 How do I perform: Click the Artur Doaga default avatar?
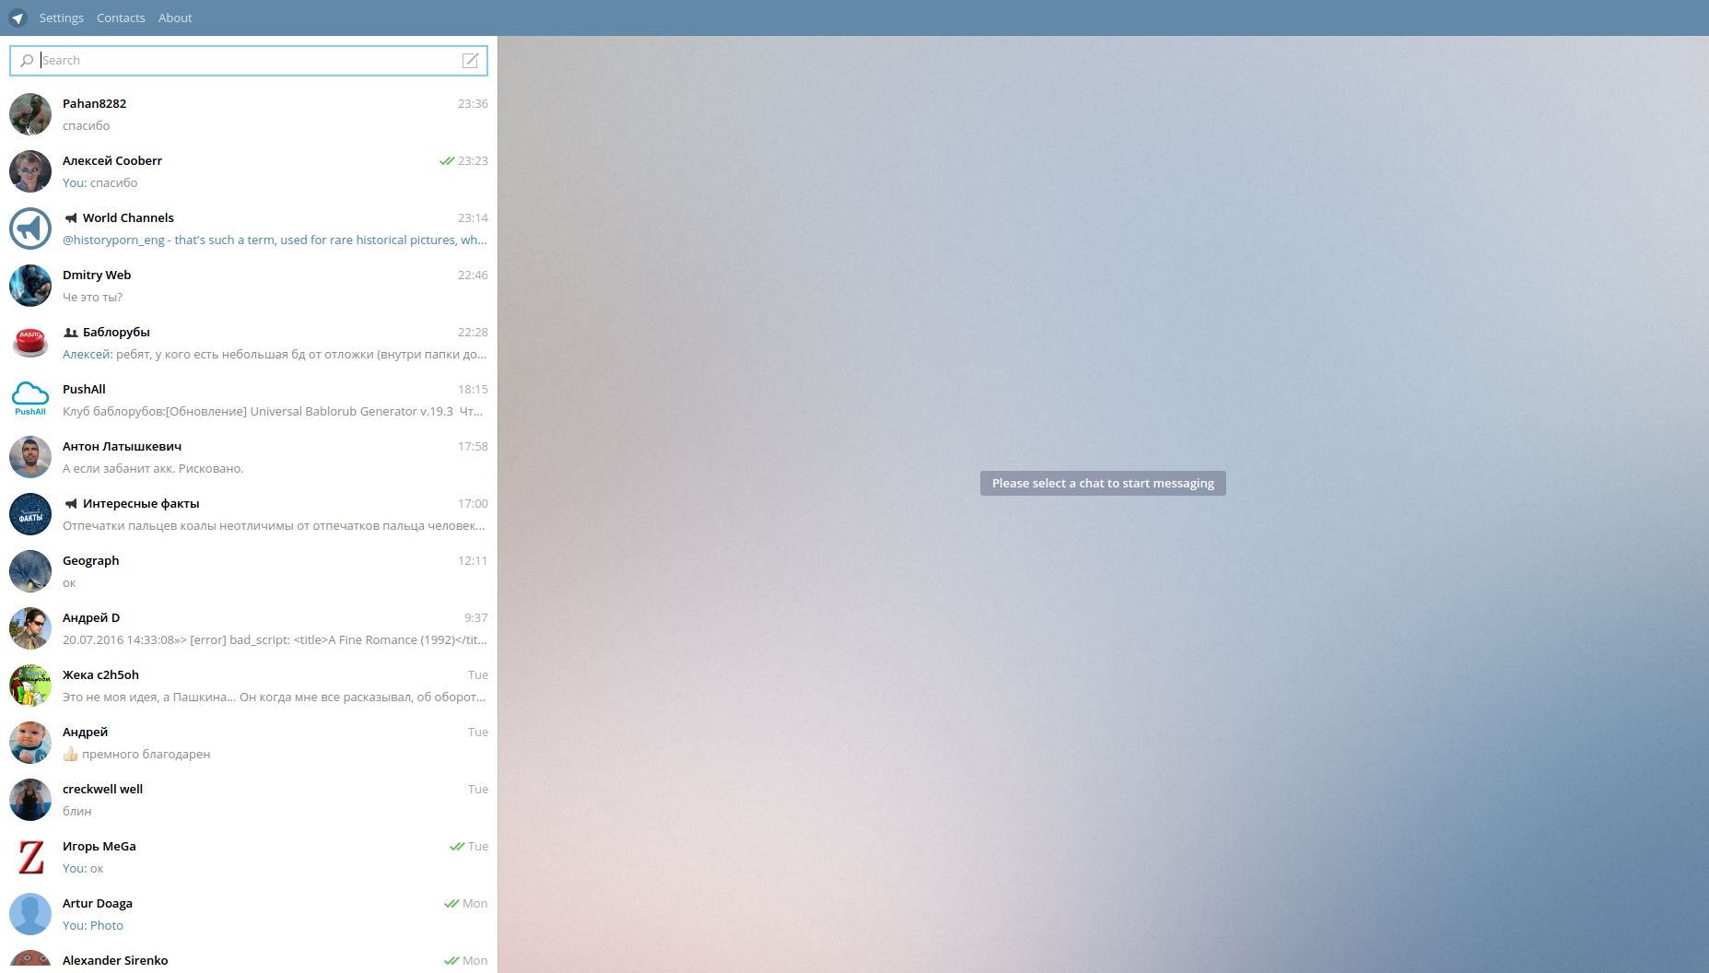[30, 914]
